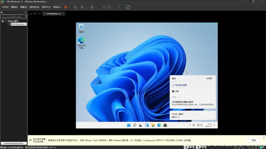The width and height of the screenshot is (266, 149).
Task: Click the hint bar keyboard icon
Action: [x=30, y=140]
